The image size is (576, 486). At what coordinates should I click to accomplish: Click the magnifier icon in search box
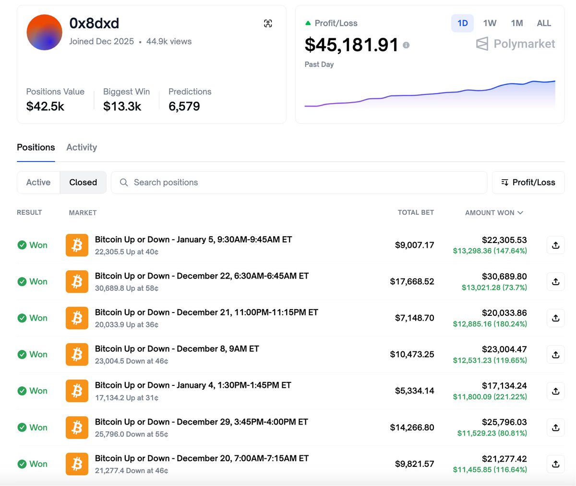tap(124, 183)
